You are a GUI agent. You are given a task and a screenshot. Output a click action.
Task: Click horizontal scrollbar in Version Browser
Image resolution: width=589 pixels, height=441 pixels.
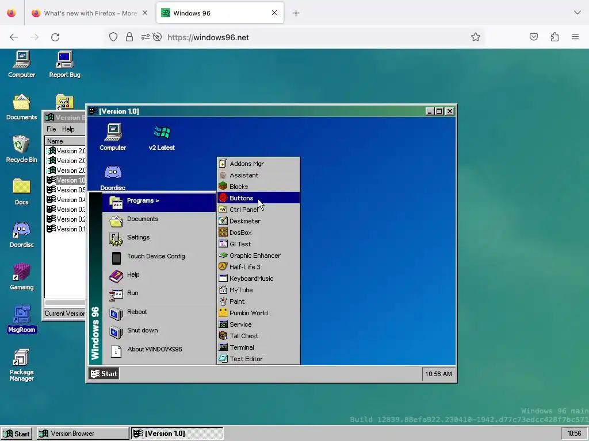click(x=65, y=302)
